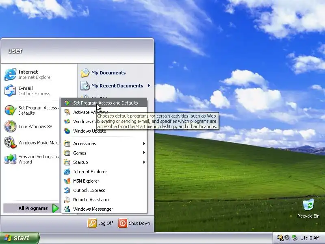Screen dimensions: 325x244
Task: Click All Programs label
Action: [x=33, y=208]
